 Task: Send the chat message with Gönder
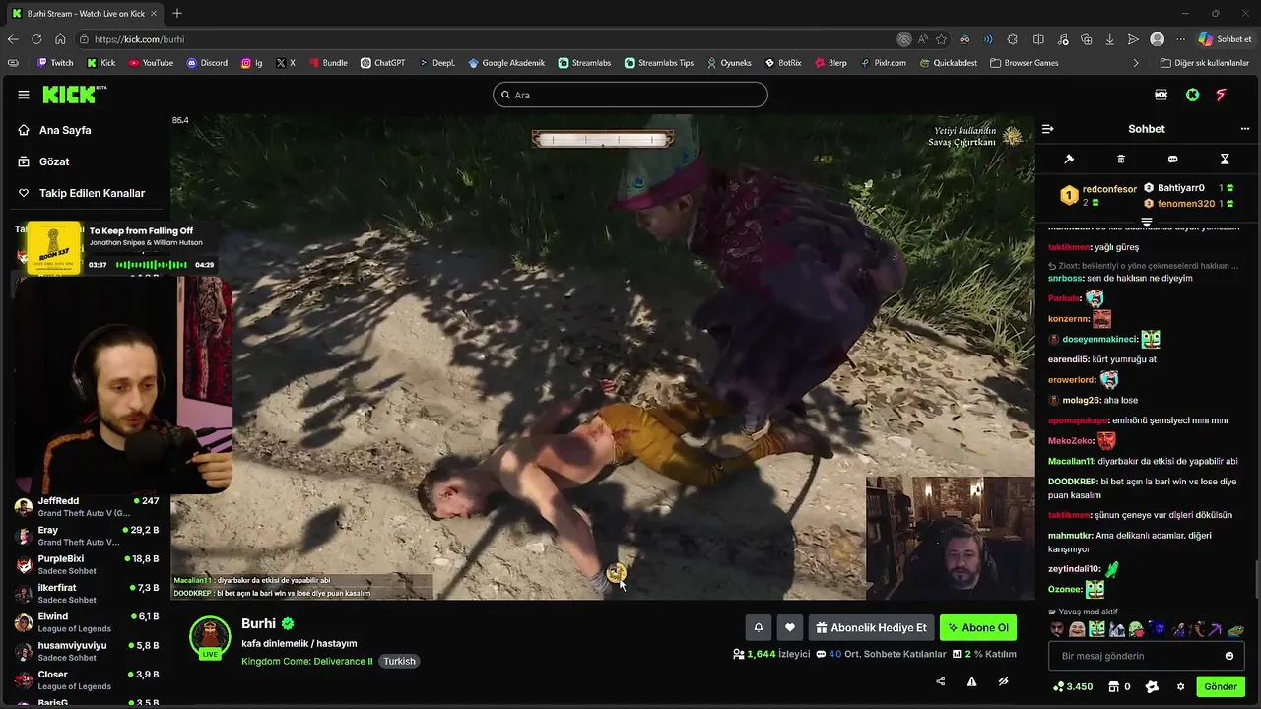1220,686
